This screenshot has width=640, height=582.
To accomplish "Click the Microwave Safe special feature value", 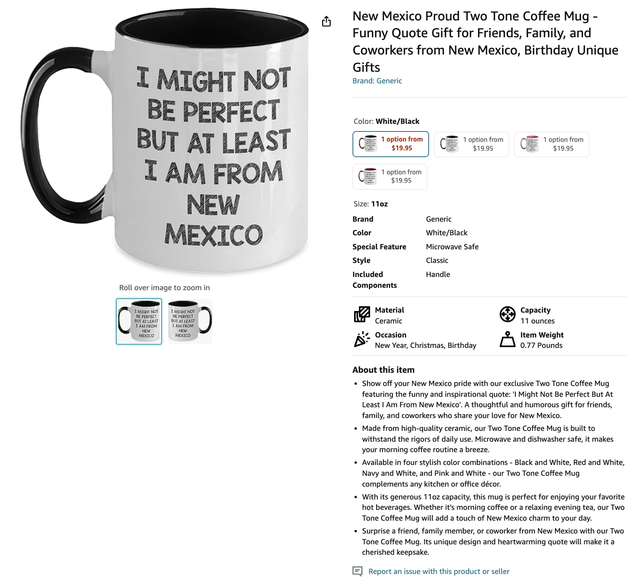I will 452,247.
